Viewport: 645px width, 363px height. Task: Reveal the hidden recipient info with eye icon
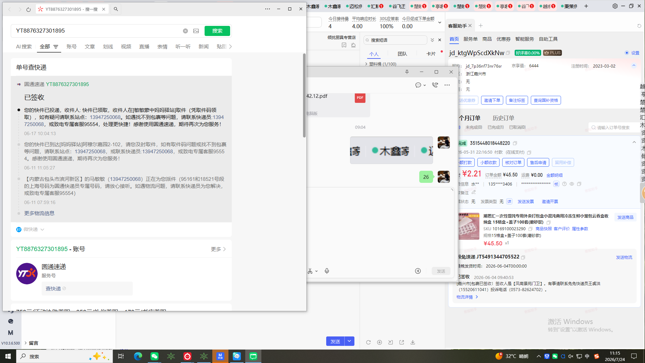pos(572,184)
